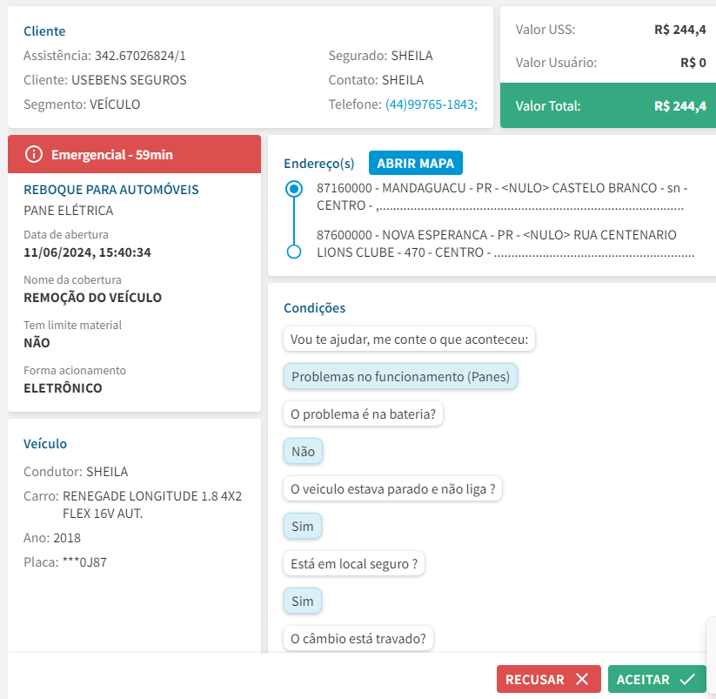Viewport: 716px width, 699px height.
Task: Click 'O veiculo estava parado' question
Action: point(392,489)
